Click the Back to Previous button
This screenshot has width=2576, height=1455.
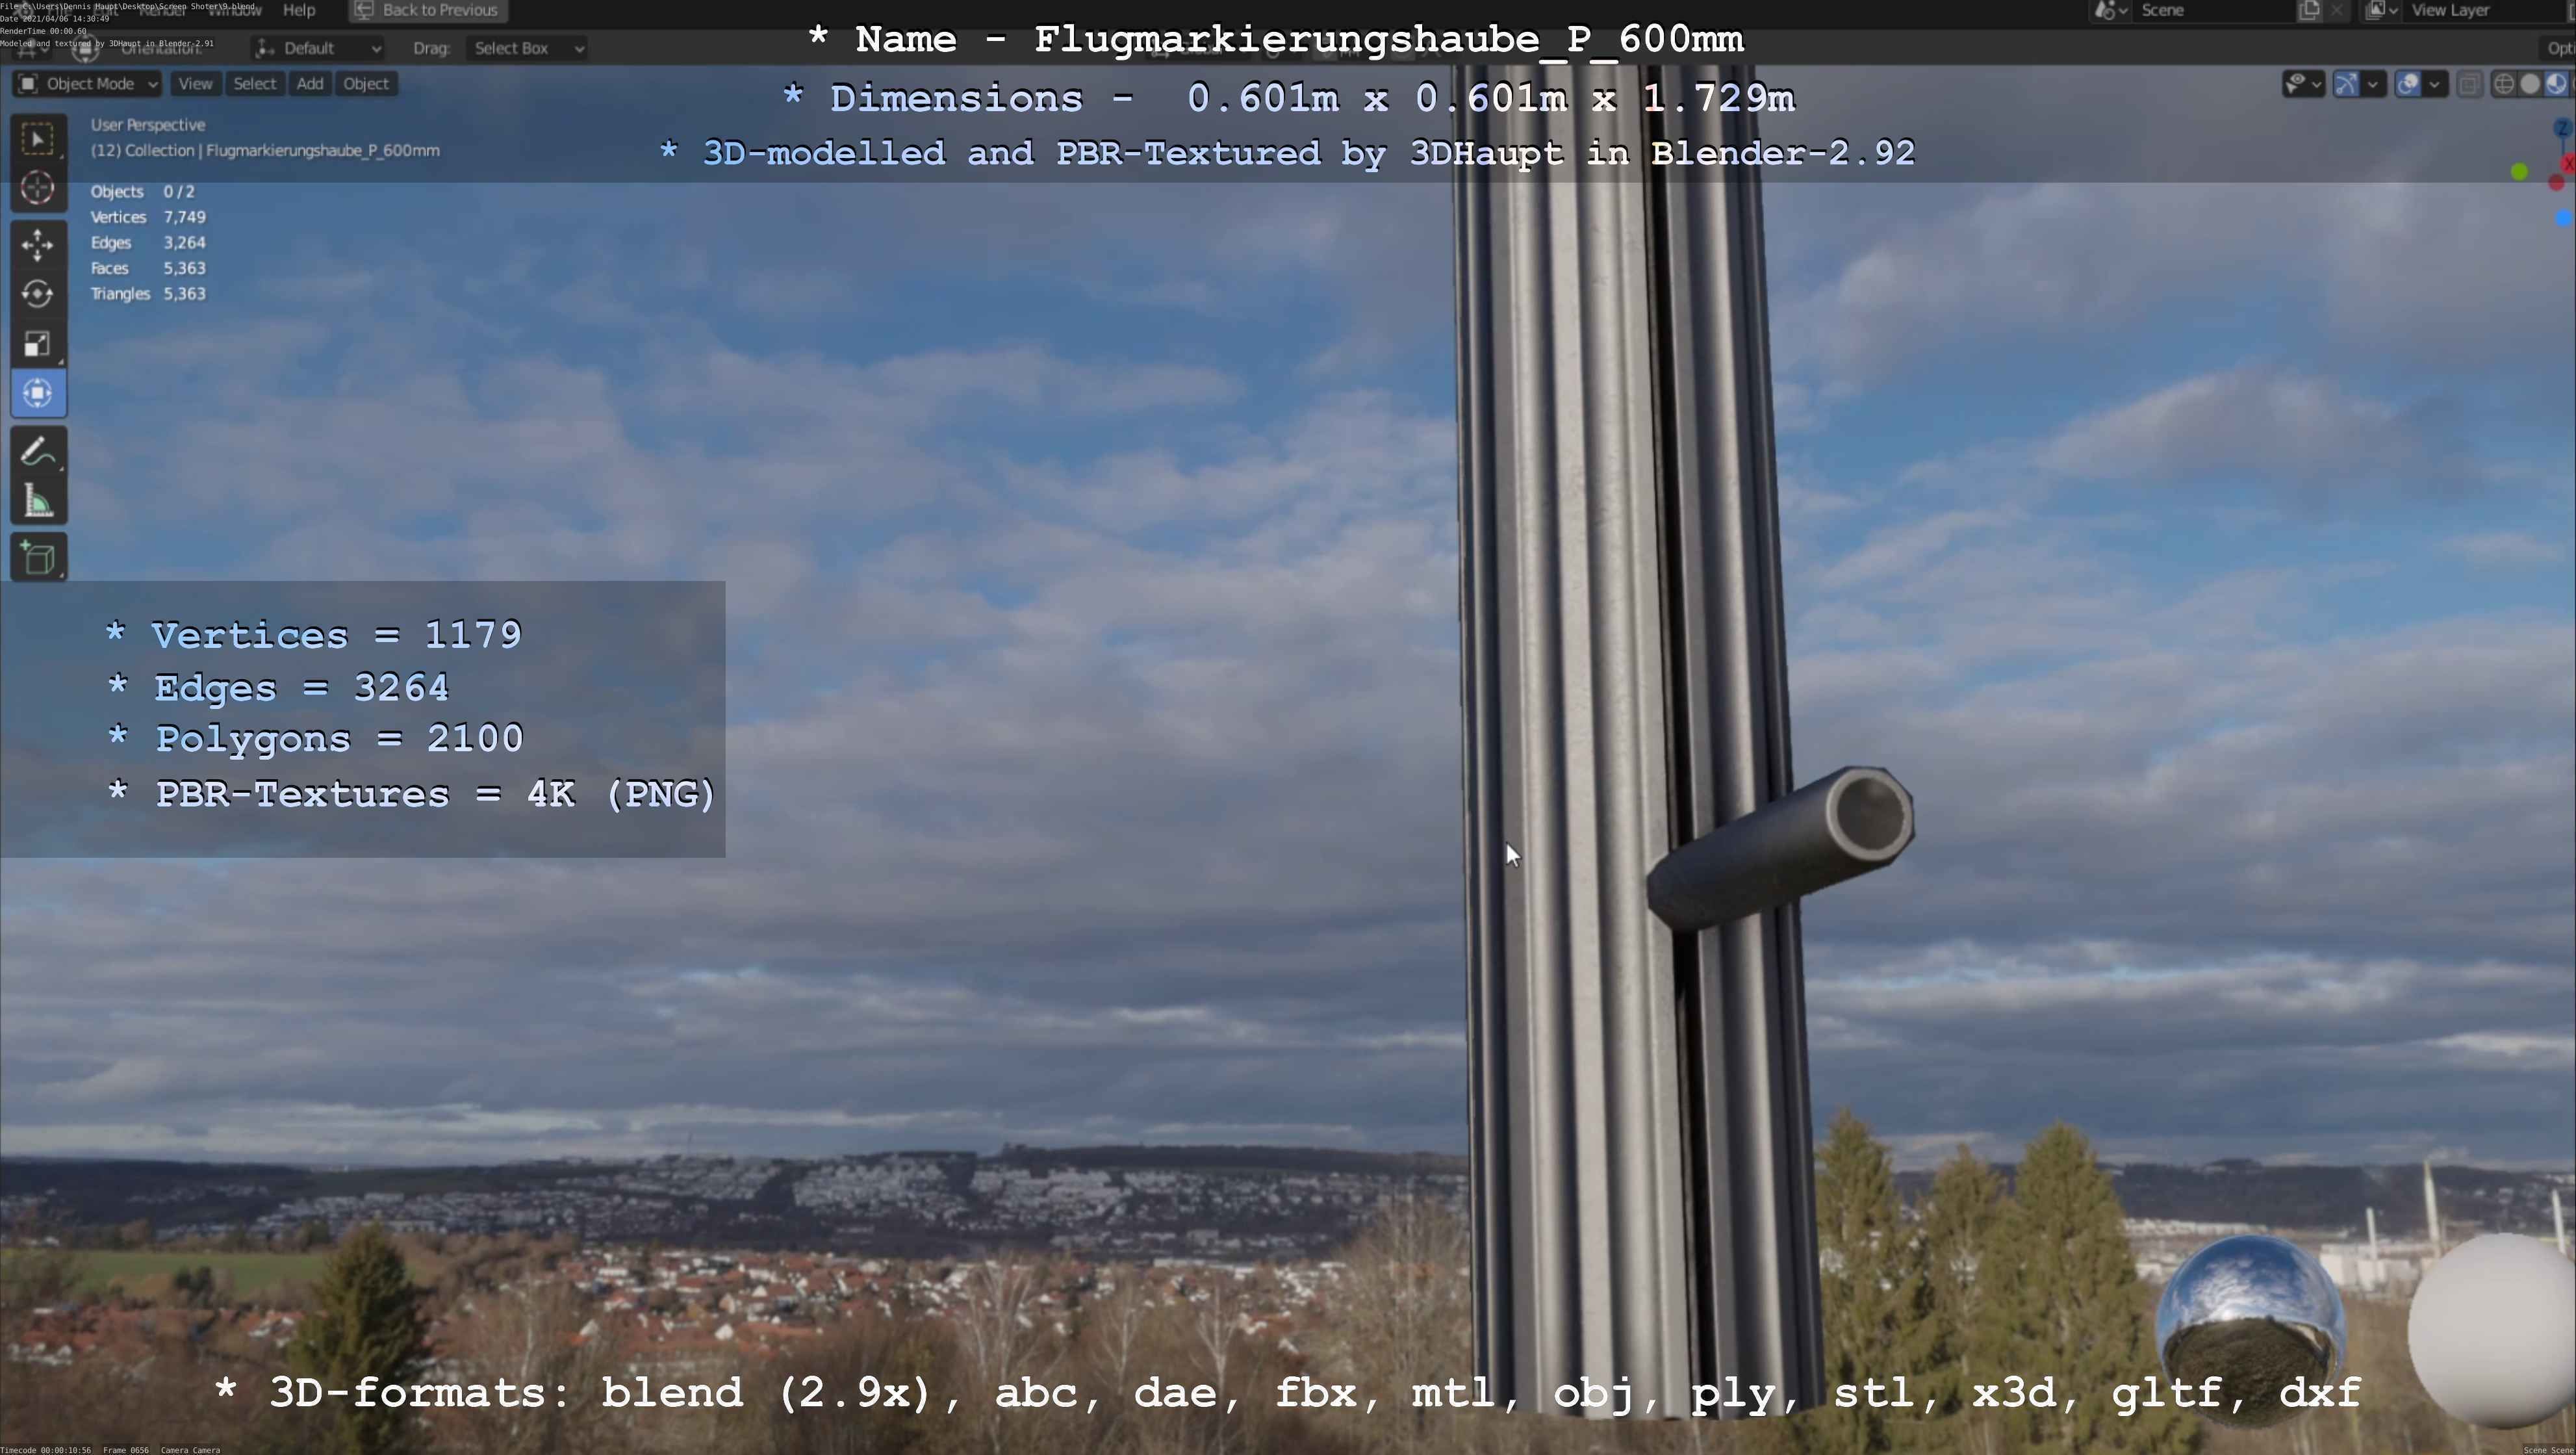[x=428, y=11]
